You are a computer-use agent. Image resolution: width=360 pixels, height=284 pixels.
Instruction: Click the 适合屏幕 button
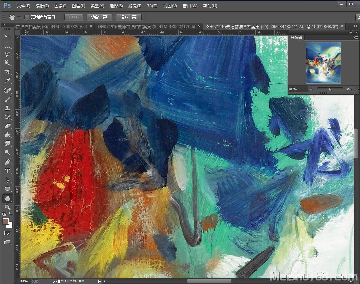[x=99, y=17]
